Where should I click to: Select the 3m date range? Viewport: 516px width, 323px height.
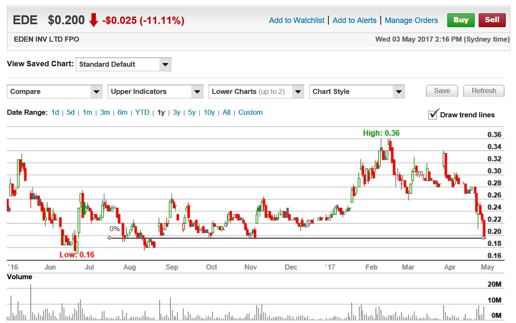coord(105,113)
